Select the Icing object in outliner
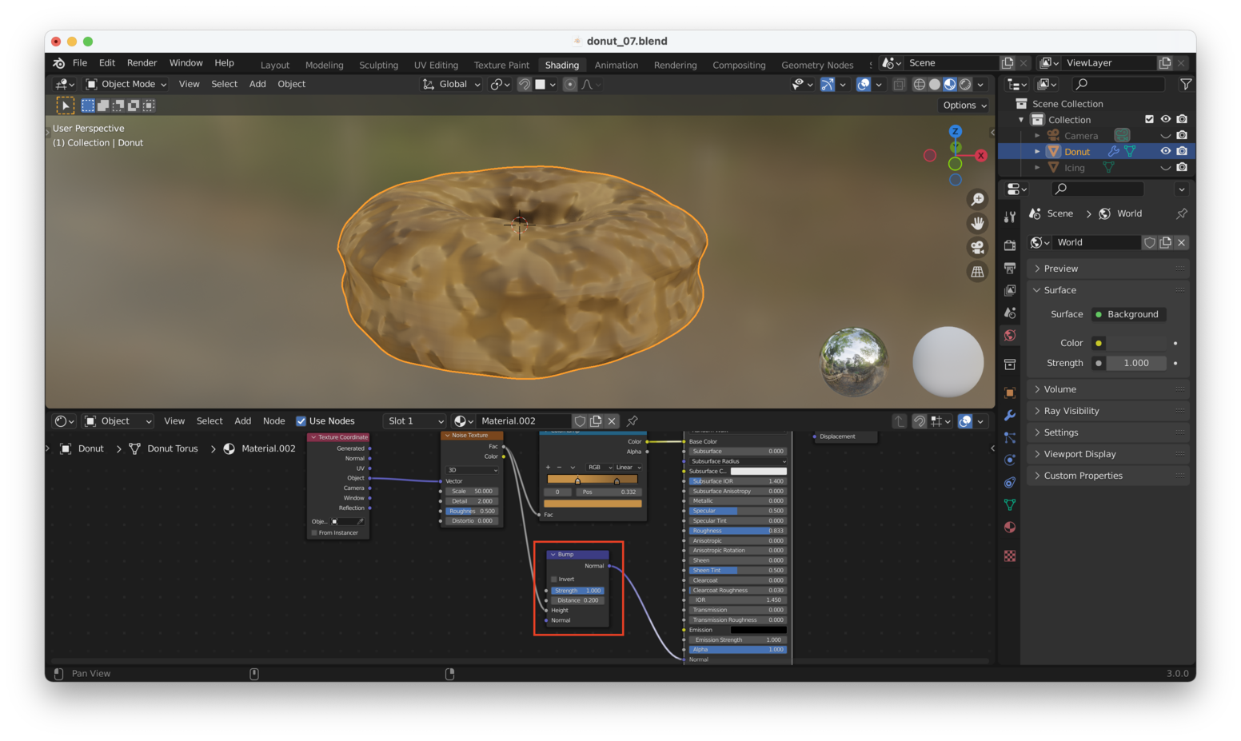The image size is (1241, 741). tap(1074, 168)
